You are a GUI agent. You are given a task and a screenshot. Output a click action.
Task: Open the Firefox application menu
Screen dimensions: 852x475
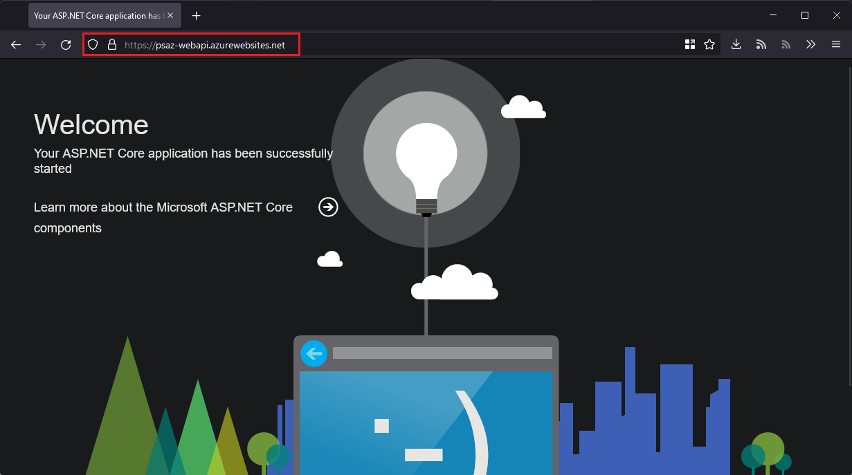836,44
